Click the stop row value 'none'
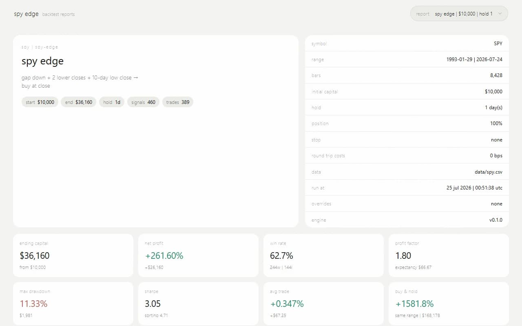Image resolution: width=522 pixels, height=326 pixels. pos(497,140)
